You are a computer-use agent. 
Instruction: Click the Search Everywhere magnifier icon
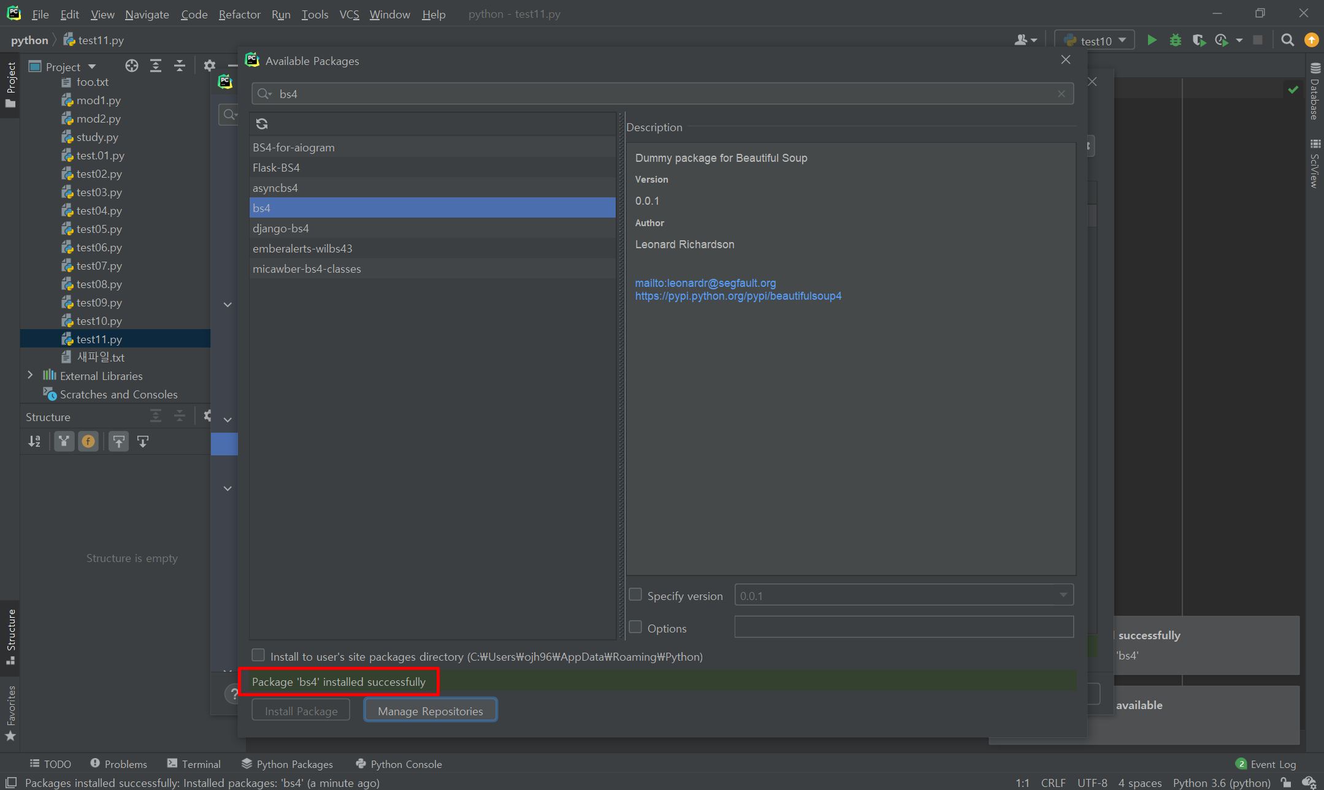1287,40
